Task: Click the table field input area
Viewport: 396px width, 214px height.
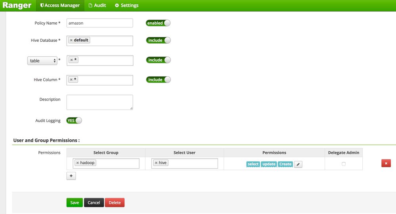Action: click(x=100, y=60)
